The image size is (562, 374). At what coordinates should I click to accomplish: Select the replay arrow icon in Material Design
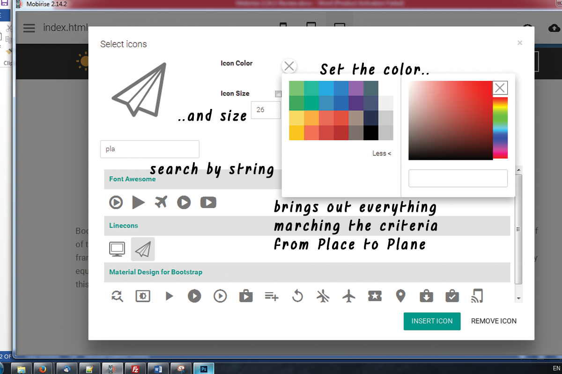click(297, 296)
